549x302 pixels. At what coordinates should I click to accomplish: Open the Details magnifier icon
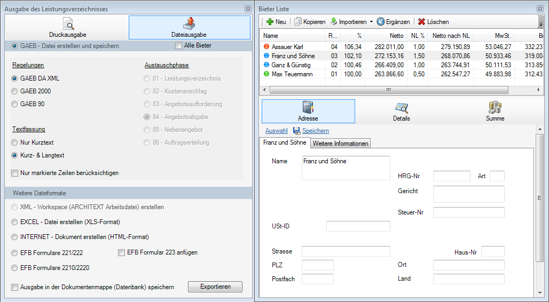point(401,107)
